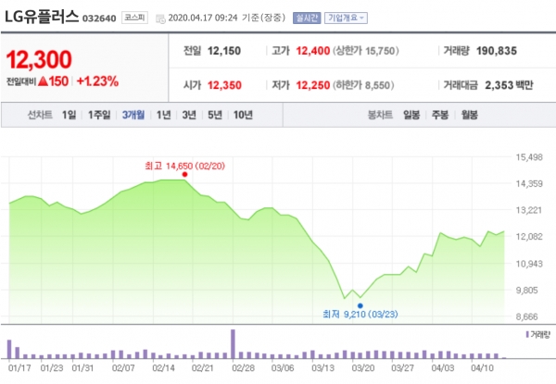Click the blue 최저 marker dot
Screen dimensions: 556x384
360,305
